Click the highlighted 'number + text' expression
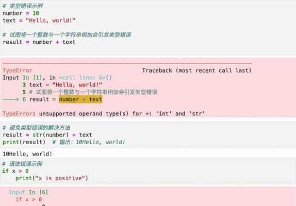Viewport: 296px width, 206px height. (80, 99)
